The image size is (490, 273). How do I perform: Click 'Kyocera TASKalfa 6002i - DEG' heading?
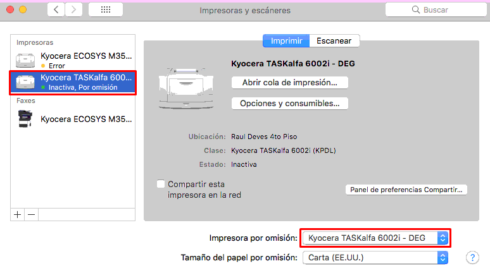293,64
